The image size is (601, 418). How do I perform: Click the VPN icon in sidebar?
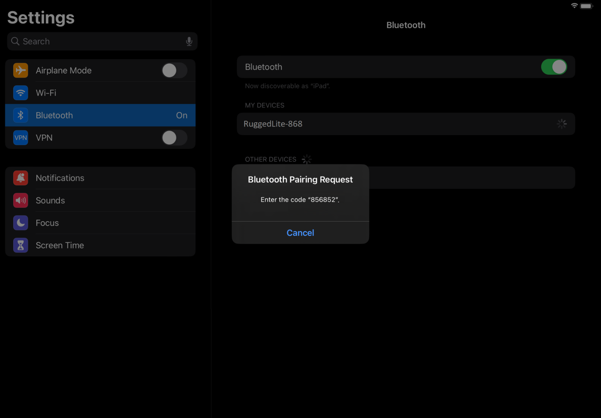(x=20, y=138)
